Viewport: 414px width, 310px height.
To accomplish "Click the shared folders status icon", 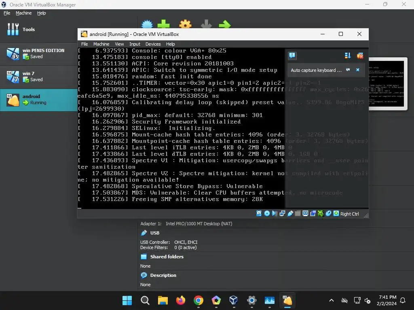I will 298,214.
